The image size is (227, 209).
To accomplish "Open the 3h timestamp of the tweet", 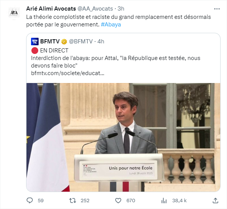I will pos(121,9).
